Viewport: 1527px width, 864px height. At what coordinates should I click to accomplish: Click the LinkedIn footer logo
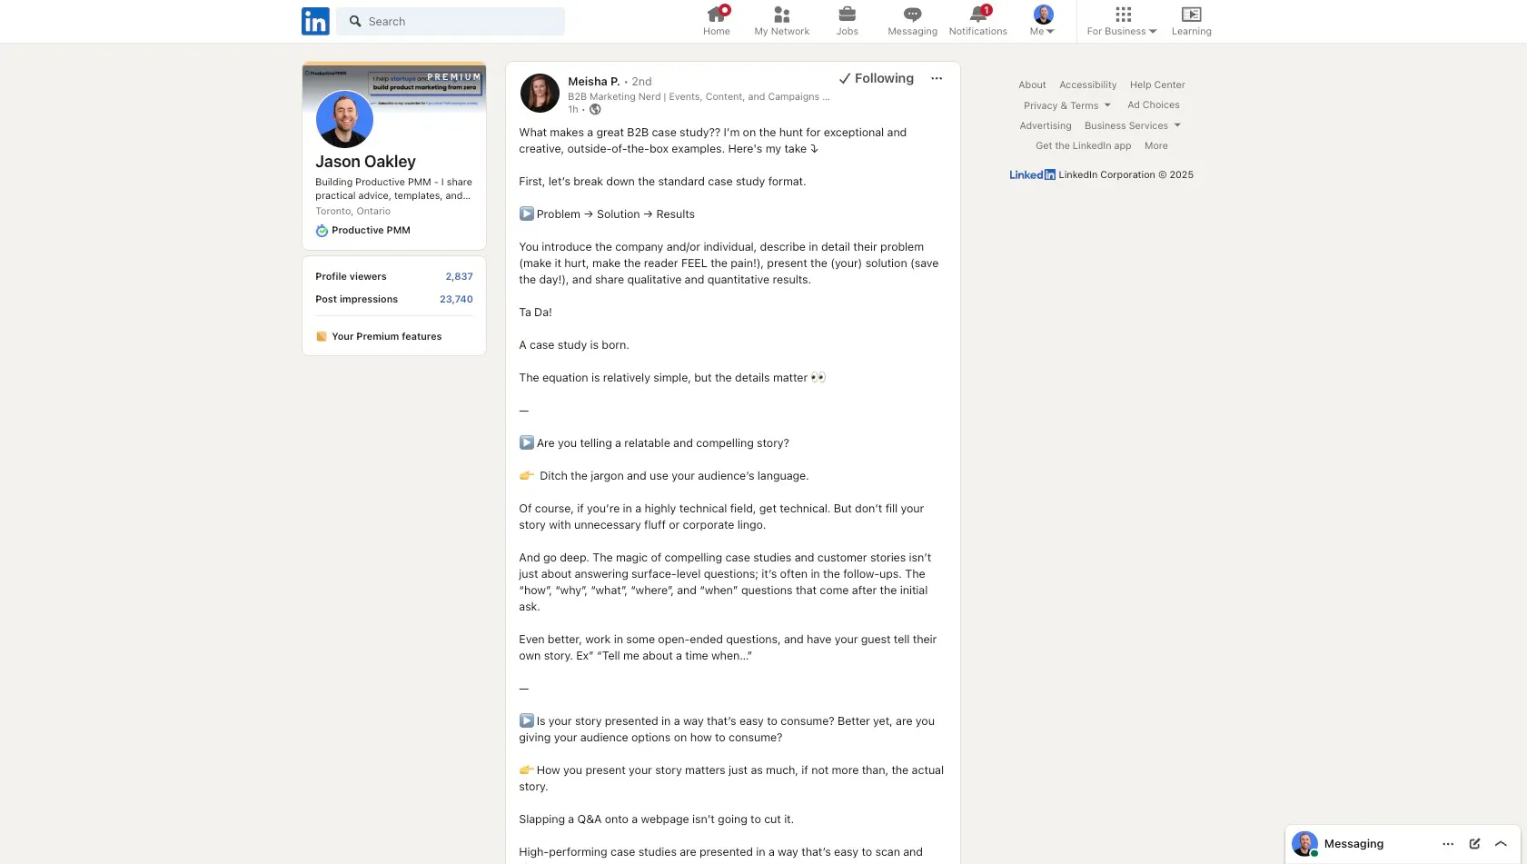[x=1032, y=174]
